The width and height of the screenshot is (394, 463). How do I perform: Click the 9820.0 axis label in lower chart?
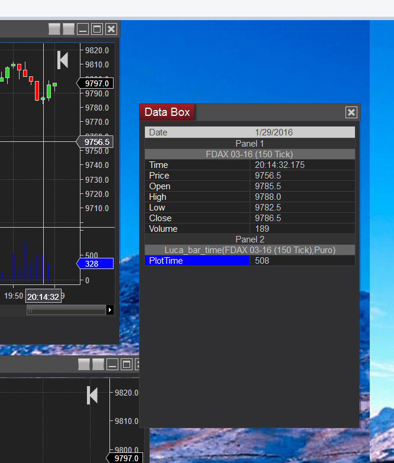coord(127,393)
